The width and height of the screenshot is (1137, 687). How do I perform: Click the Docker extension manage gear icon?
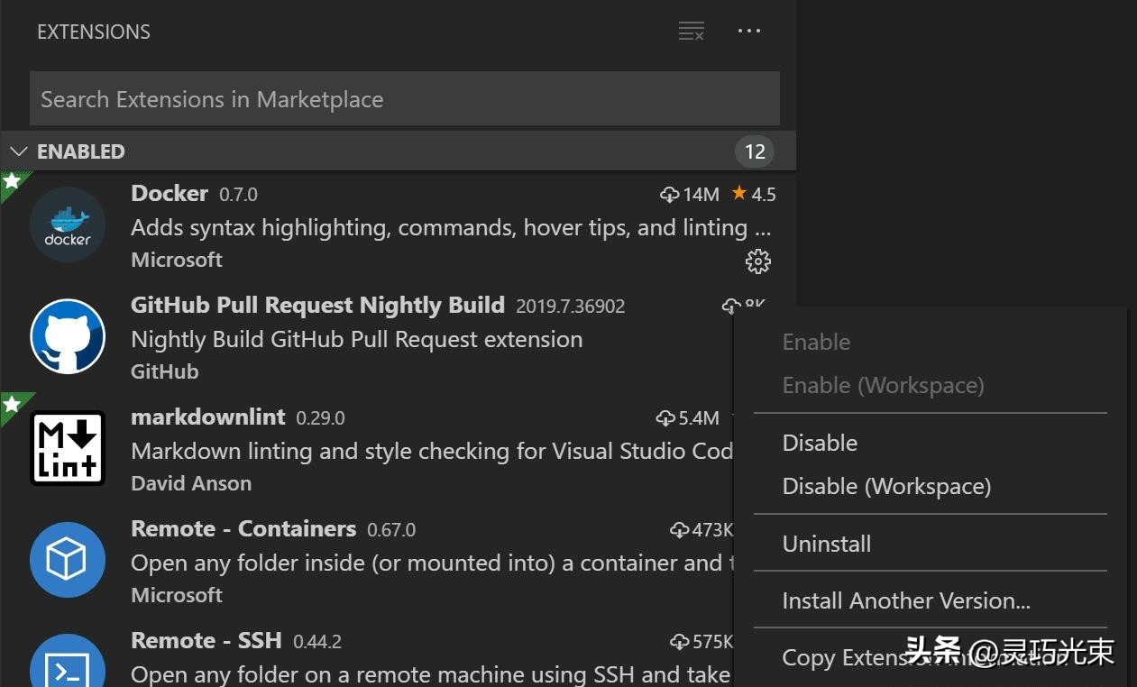[x=757, y=261]
